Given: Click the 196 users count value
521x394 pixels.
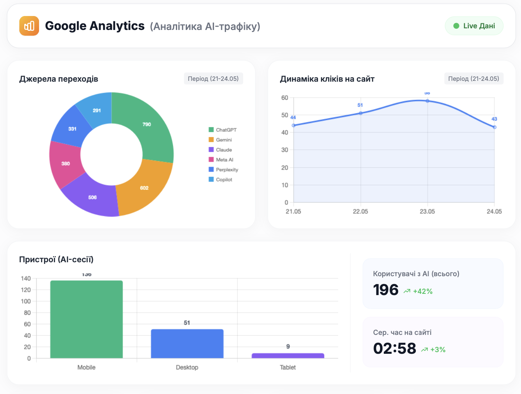Looking at the screenshot, I should point(386,290).
